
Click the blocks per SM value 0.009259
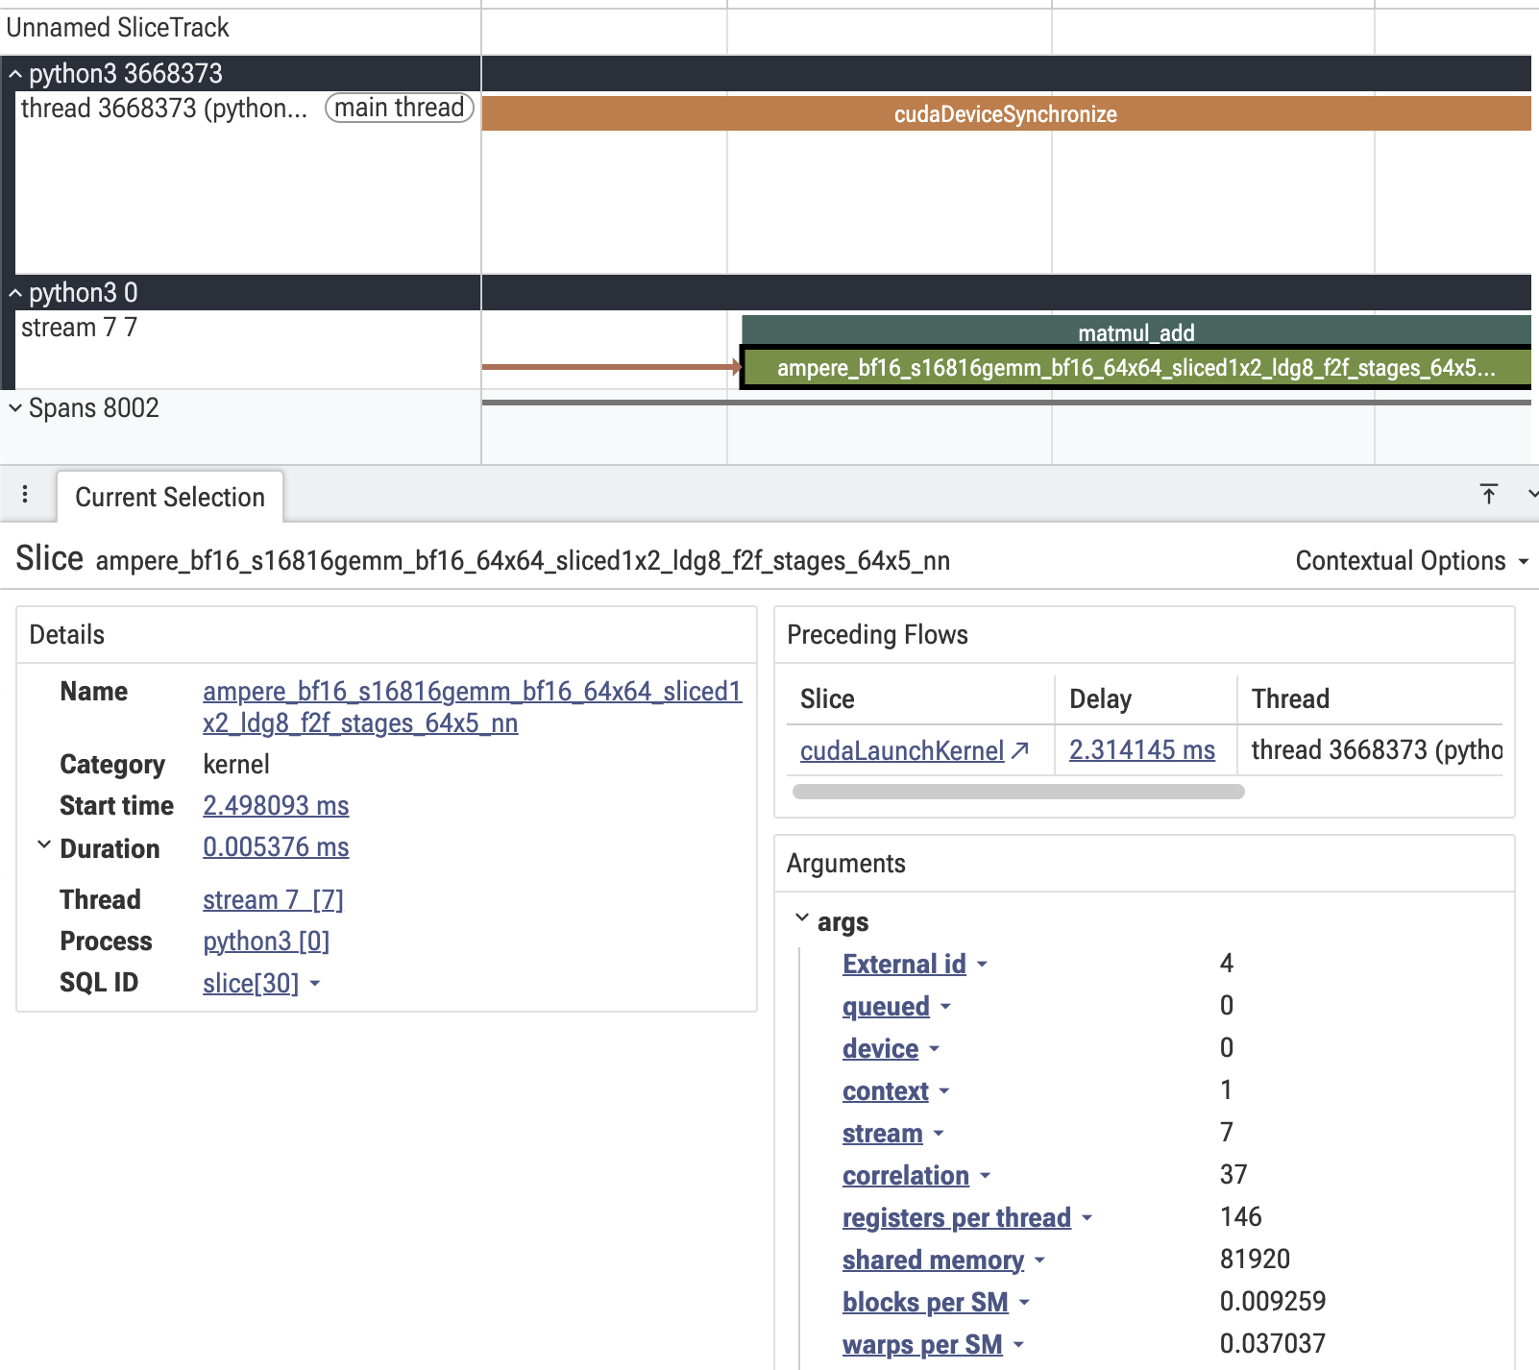(x=1273, y=1302)
